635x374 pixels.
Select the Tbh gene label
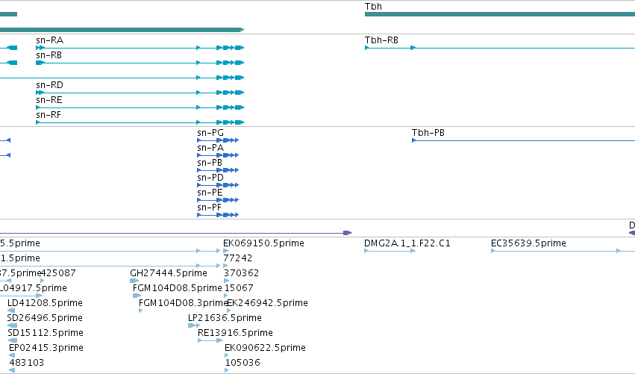click(x=373, y=7)
